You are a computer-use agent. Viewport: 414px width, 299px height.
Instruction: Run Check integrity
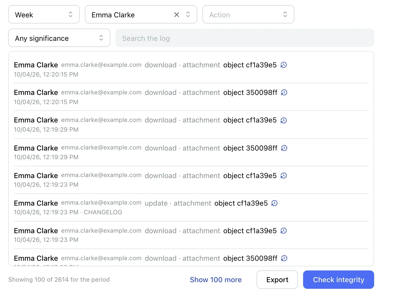[x=338, y=280]
